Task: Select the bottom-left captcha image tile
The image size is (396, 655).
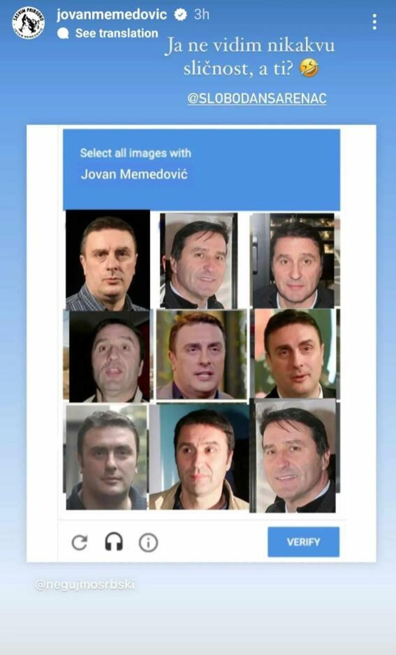Action: (x=106, y=457)
